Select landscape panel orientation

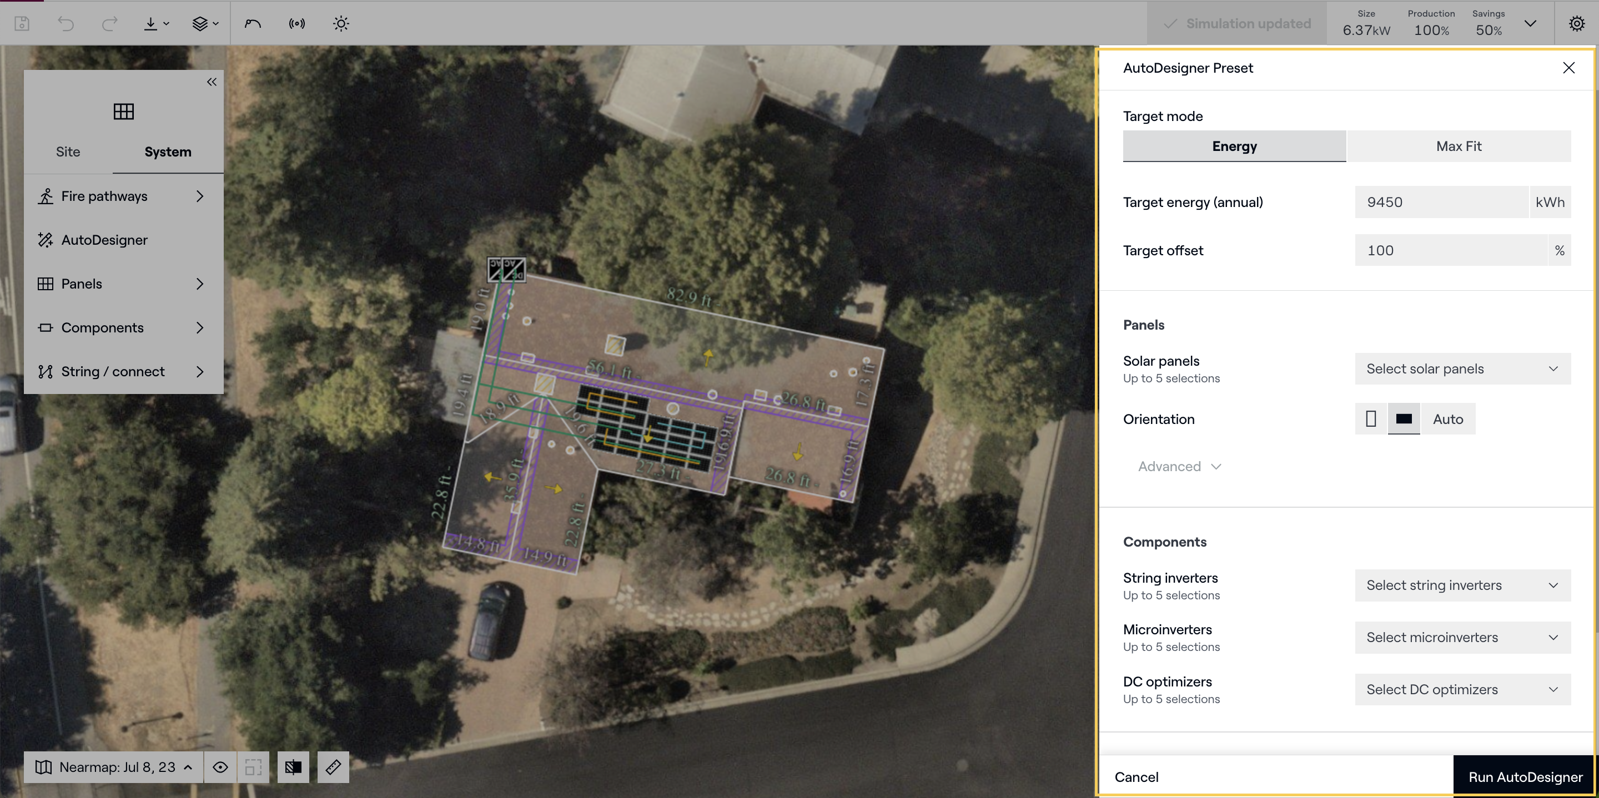click(x=1404, y=419)
